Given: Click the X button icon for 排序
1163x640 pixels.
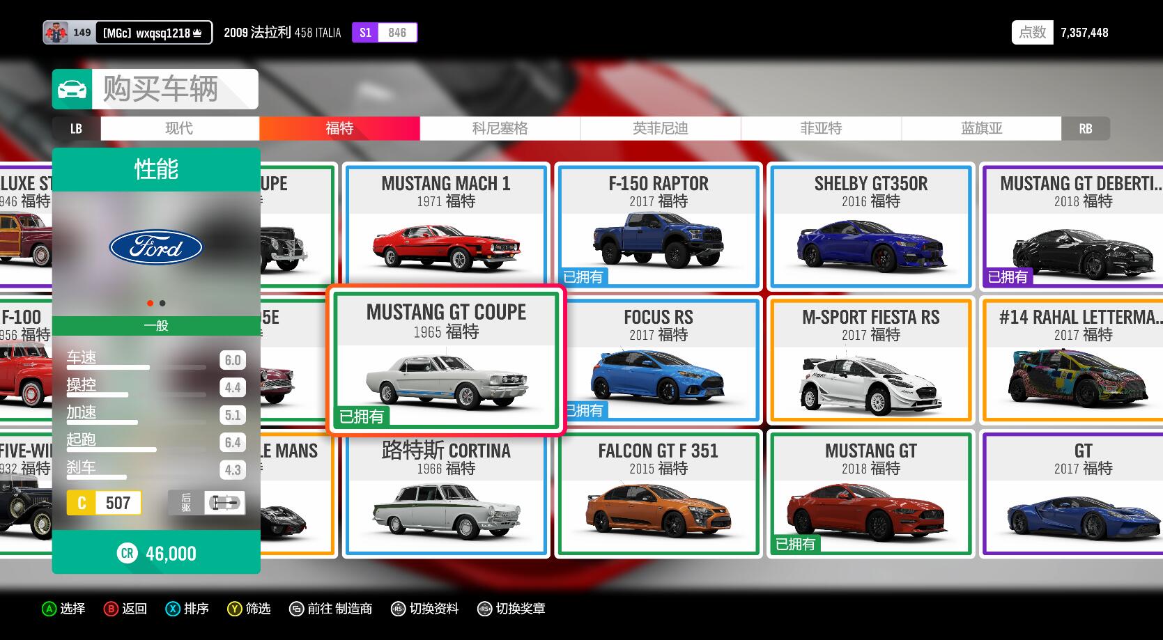Looking at the screenshot, I should pyautogui.click(x=173, y=609).
